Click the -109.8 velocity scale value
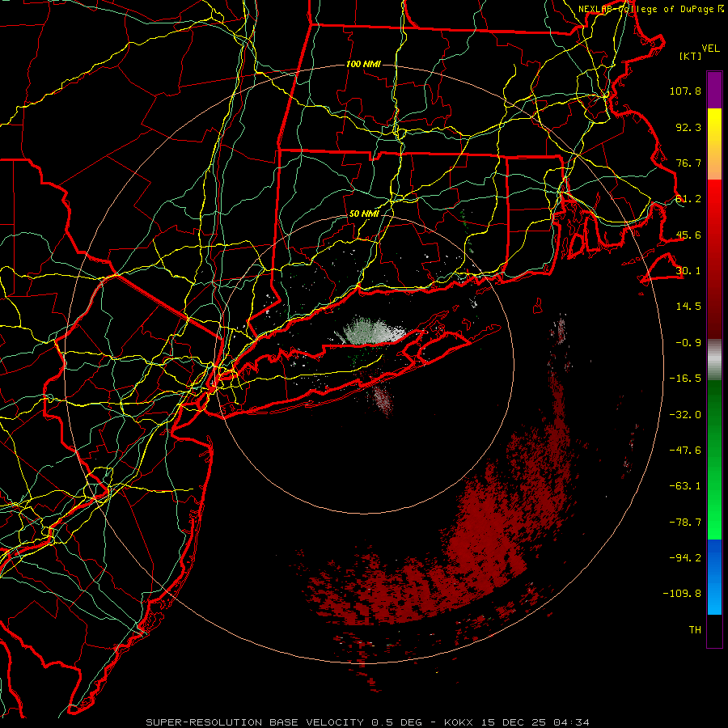The image size is (728, 728). click(x=682, y=594)
